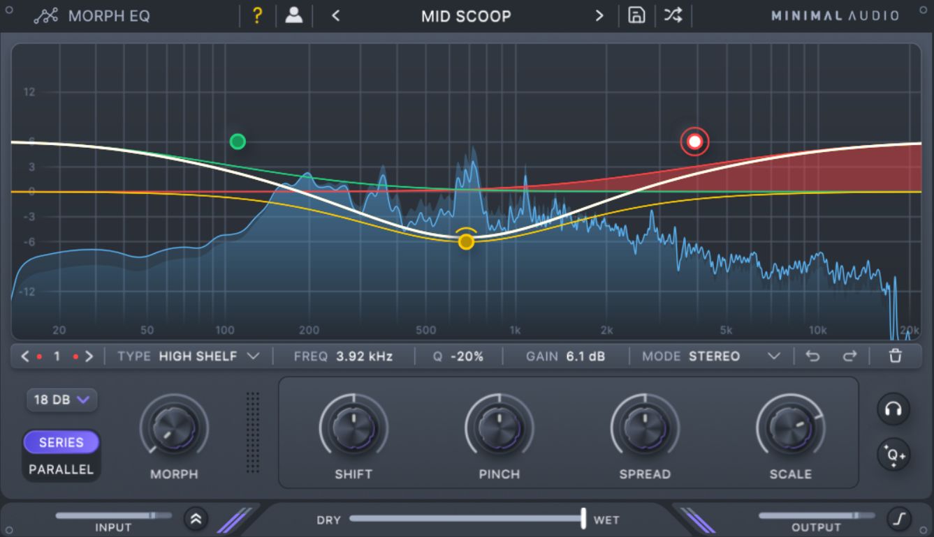Screen dimensions: 934x537
Task: Enable headphone solo listen
Action: coord(893,409)
